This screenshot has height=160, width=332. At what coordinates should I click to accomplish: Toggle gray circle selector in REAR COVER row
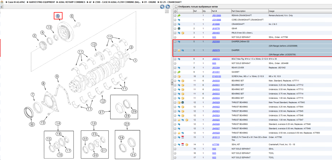click(x=175, y=68)
